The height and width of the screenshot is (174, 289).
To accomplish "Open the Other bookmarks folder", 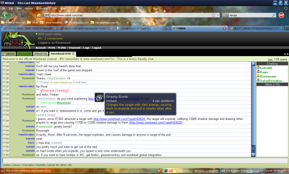I will click(x=32, y=23).
